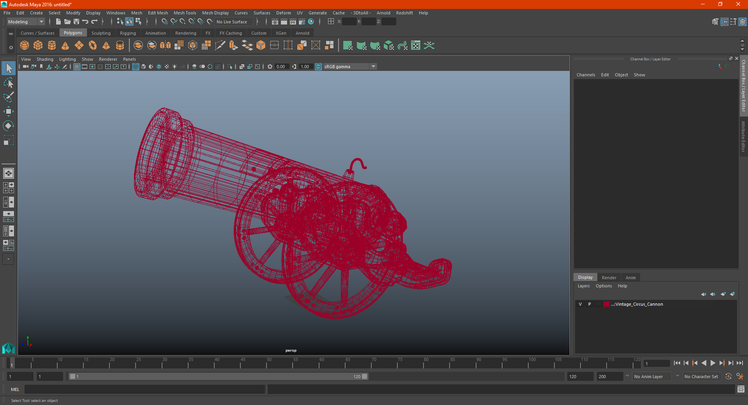Click the viewport gamma value field 1.00

(x=305, y=67)
